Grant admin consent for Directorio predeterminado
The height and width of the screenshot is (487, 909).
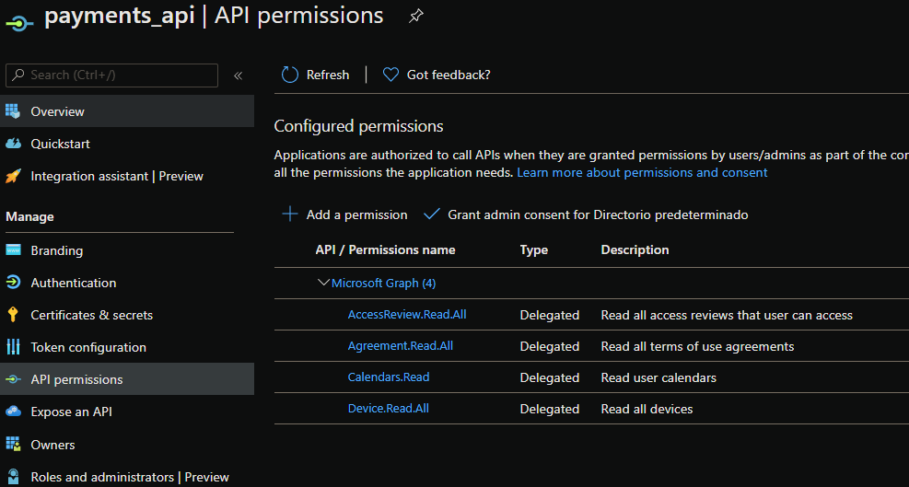586,215
